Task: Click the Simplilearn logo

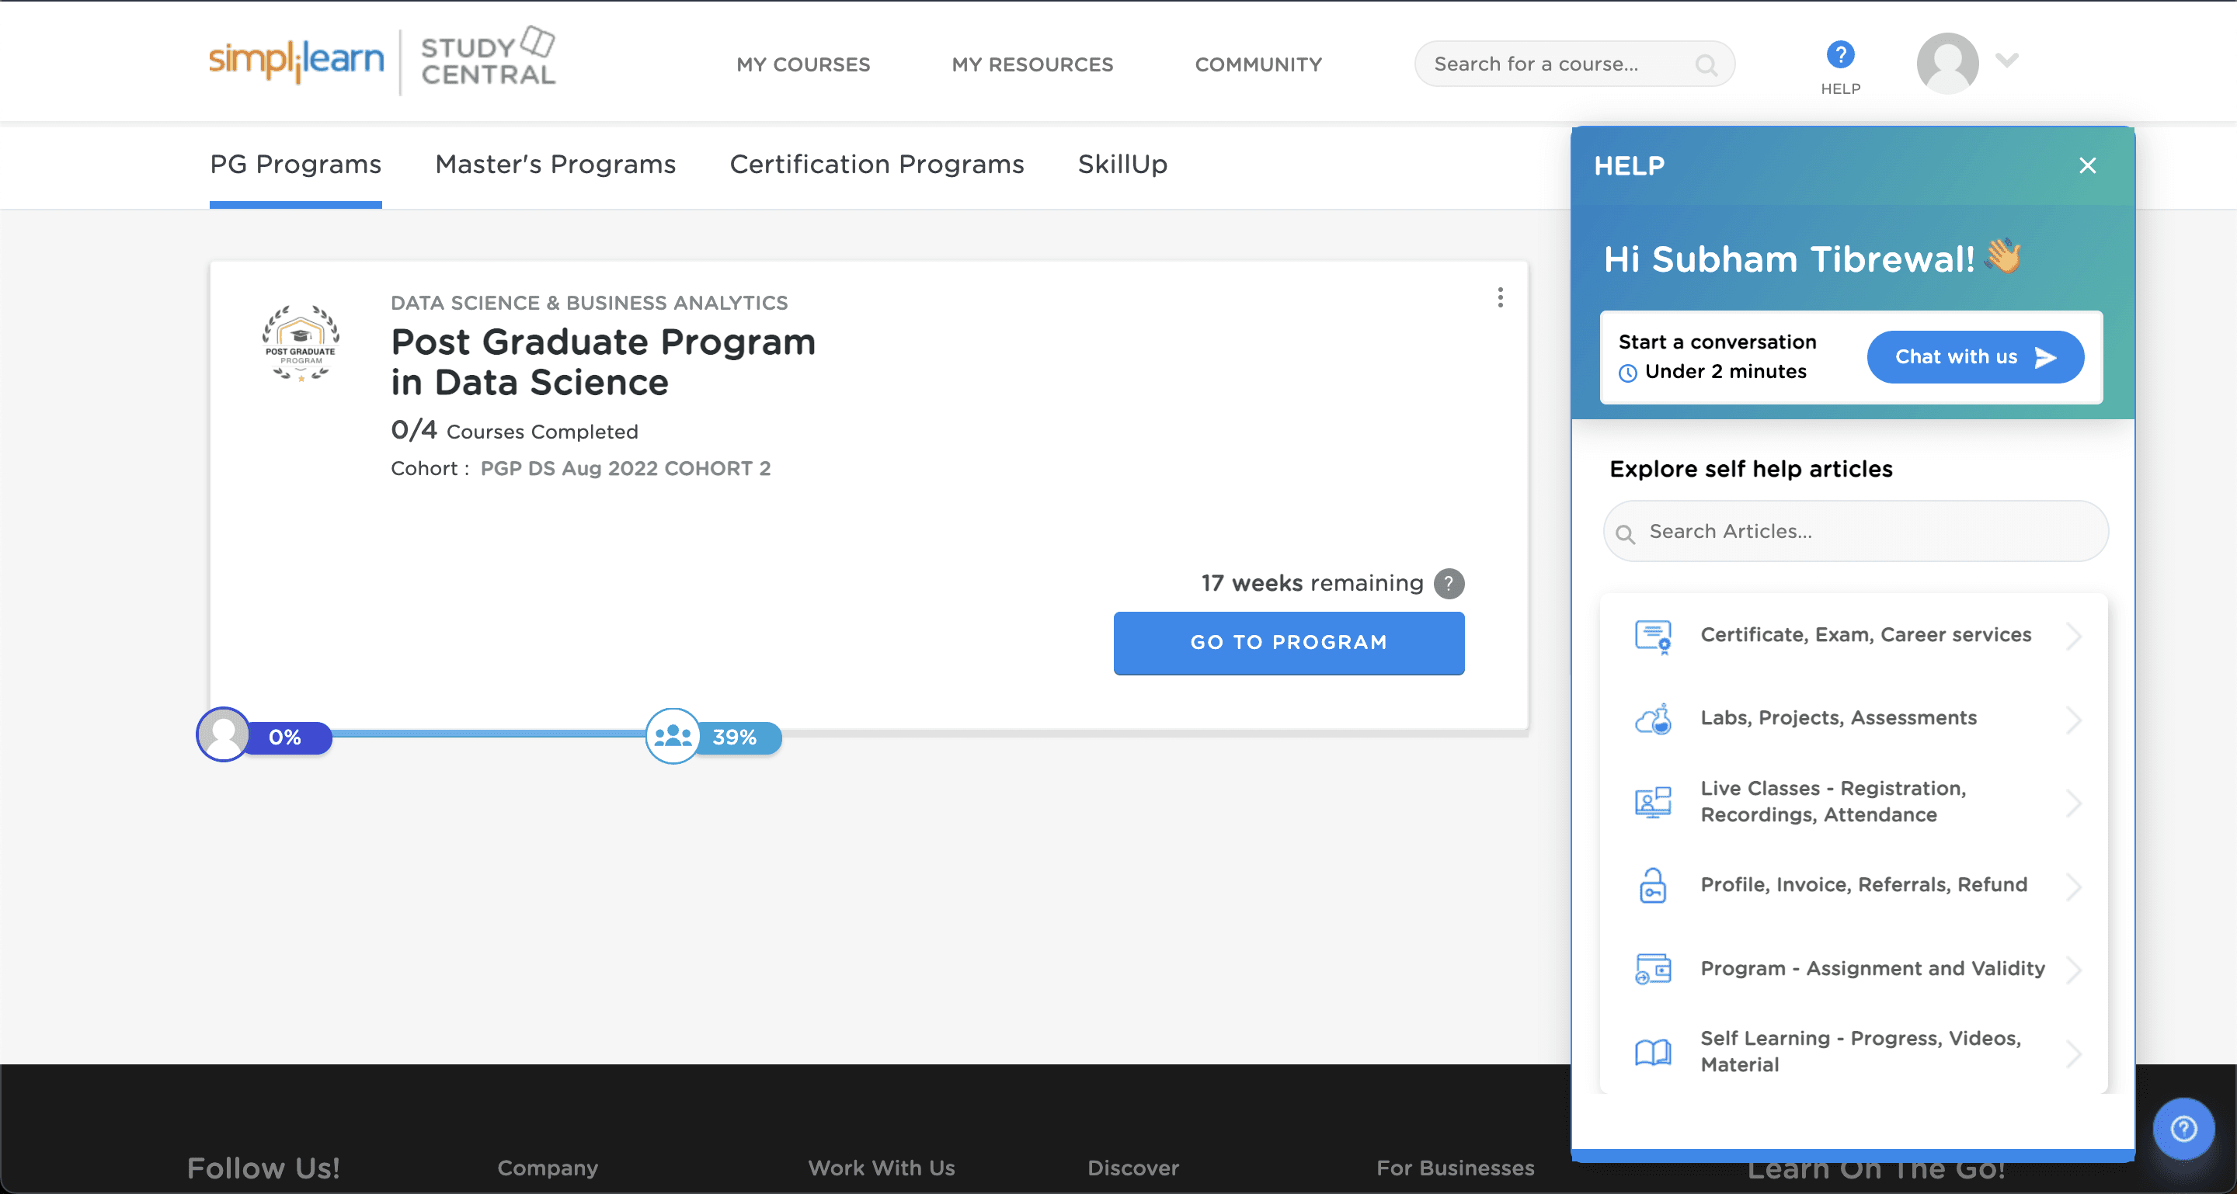Action: click(x=296, y=59)
